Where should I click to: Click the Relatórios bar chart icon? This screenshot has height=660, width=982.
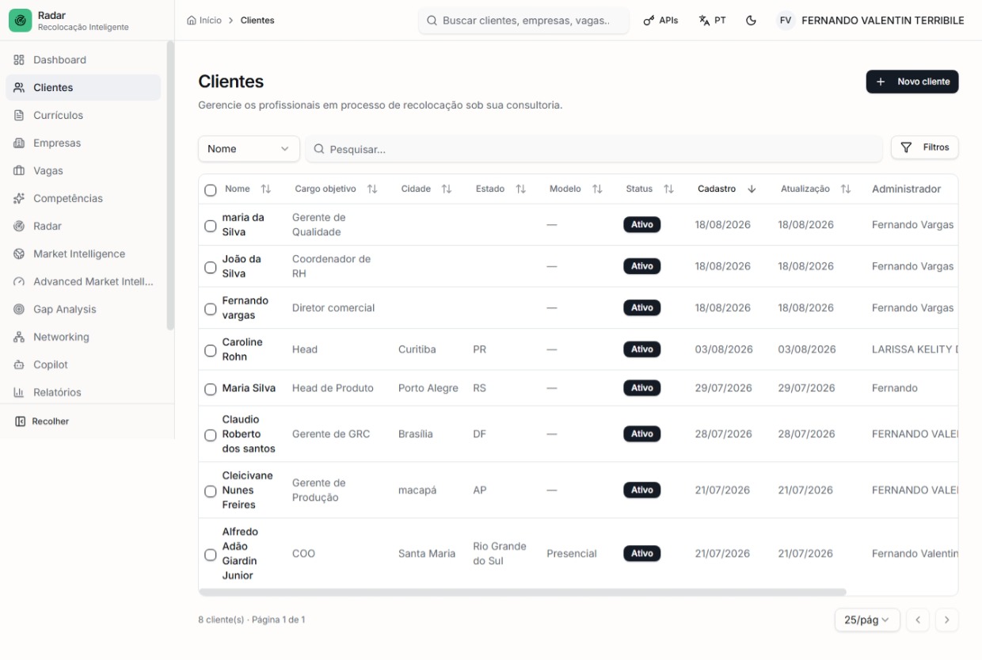point(19,392)
